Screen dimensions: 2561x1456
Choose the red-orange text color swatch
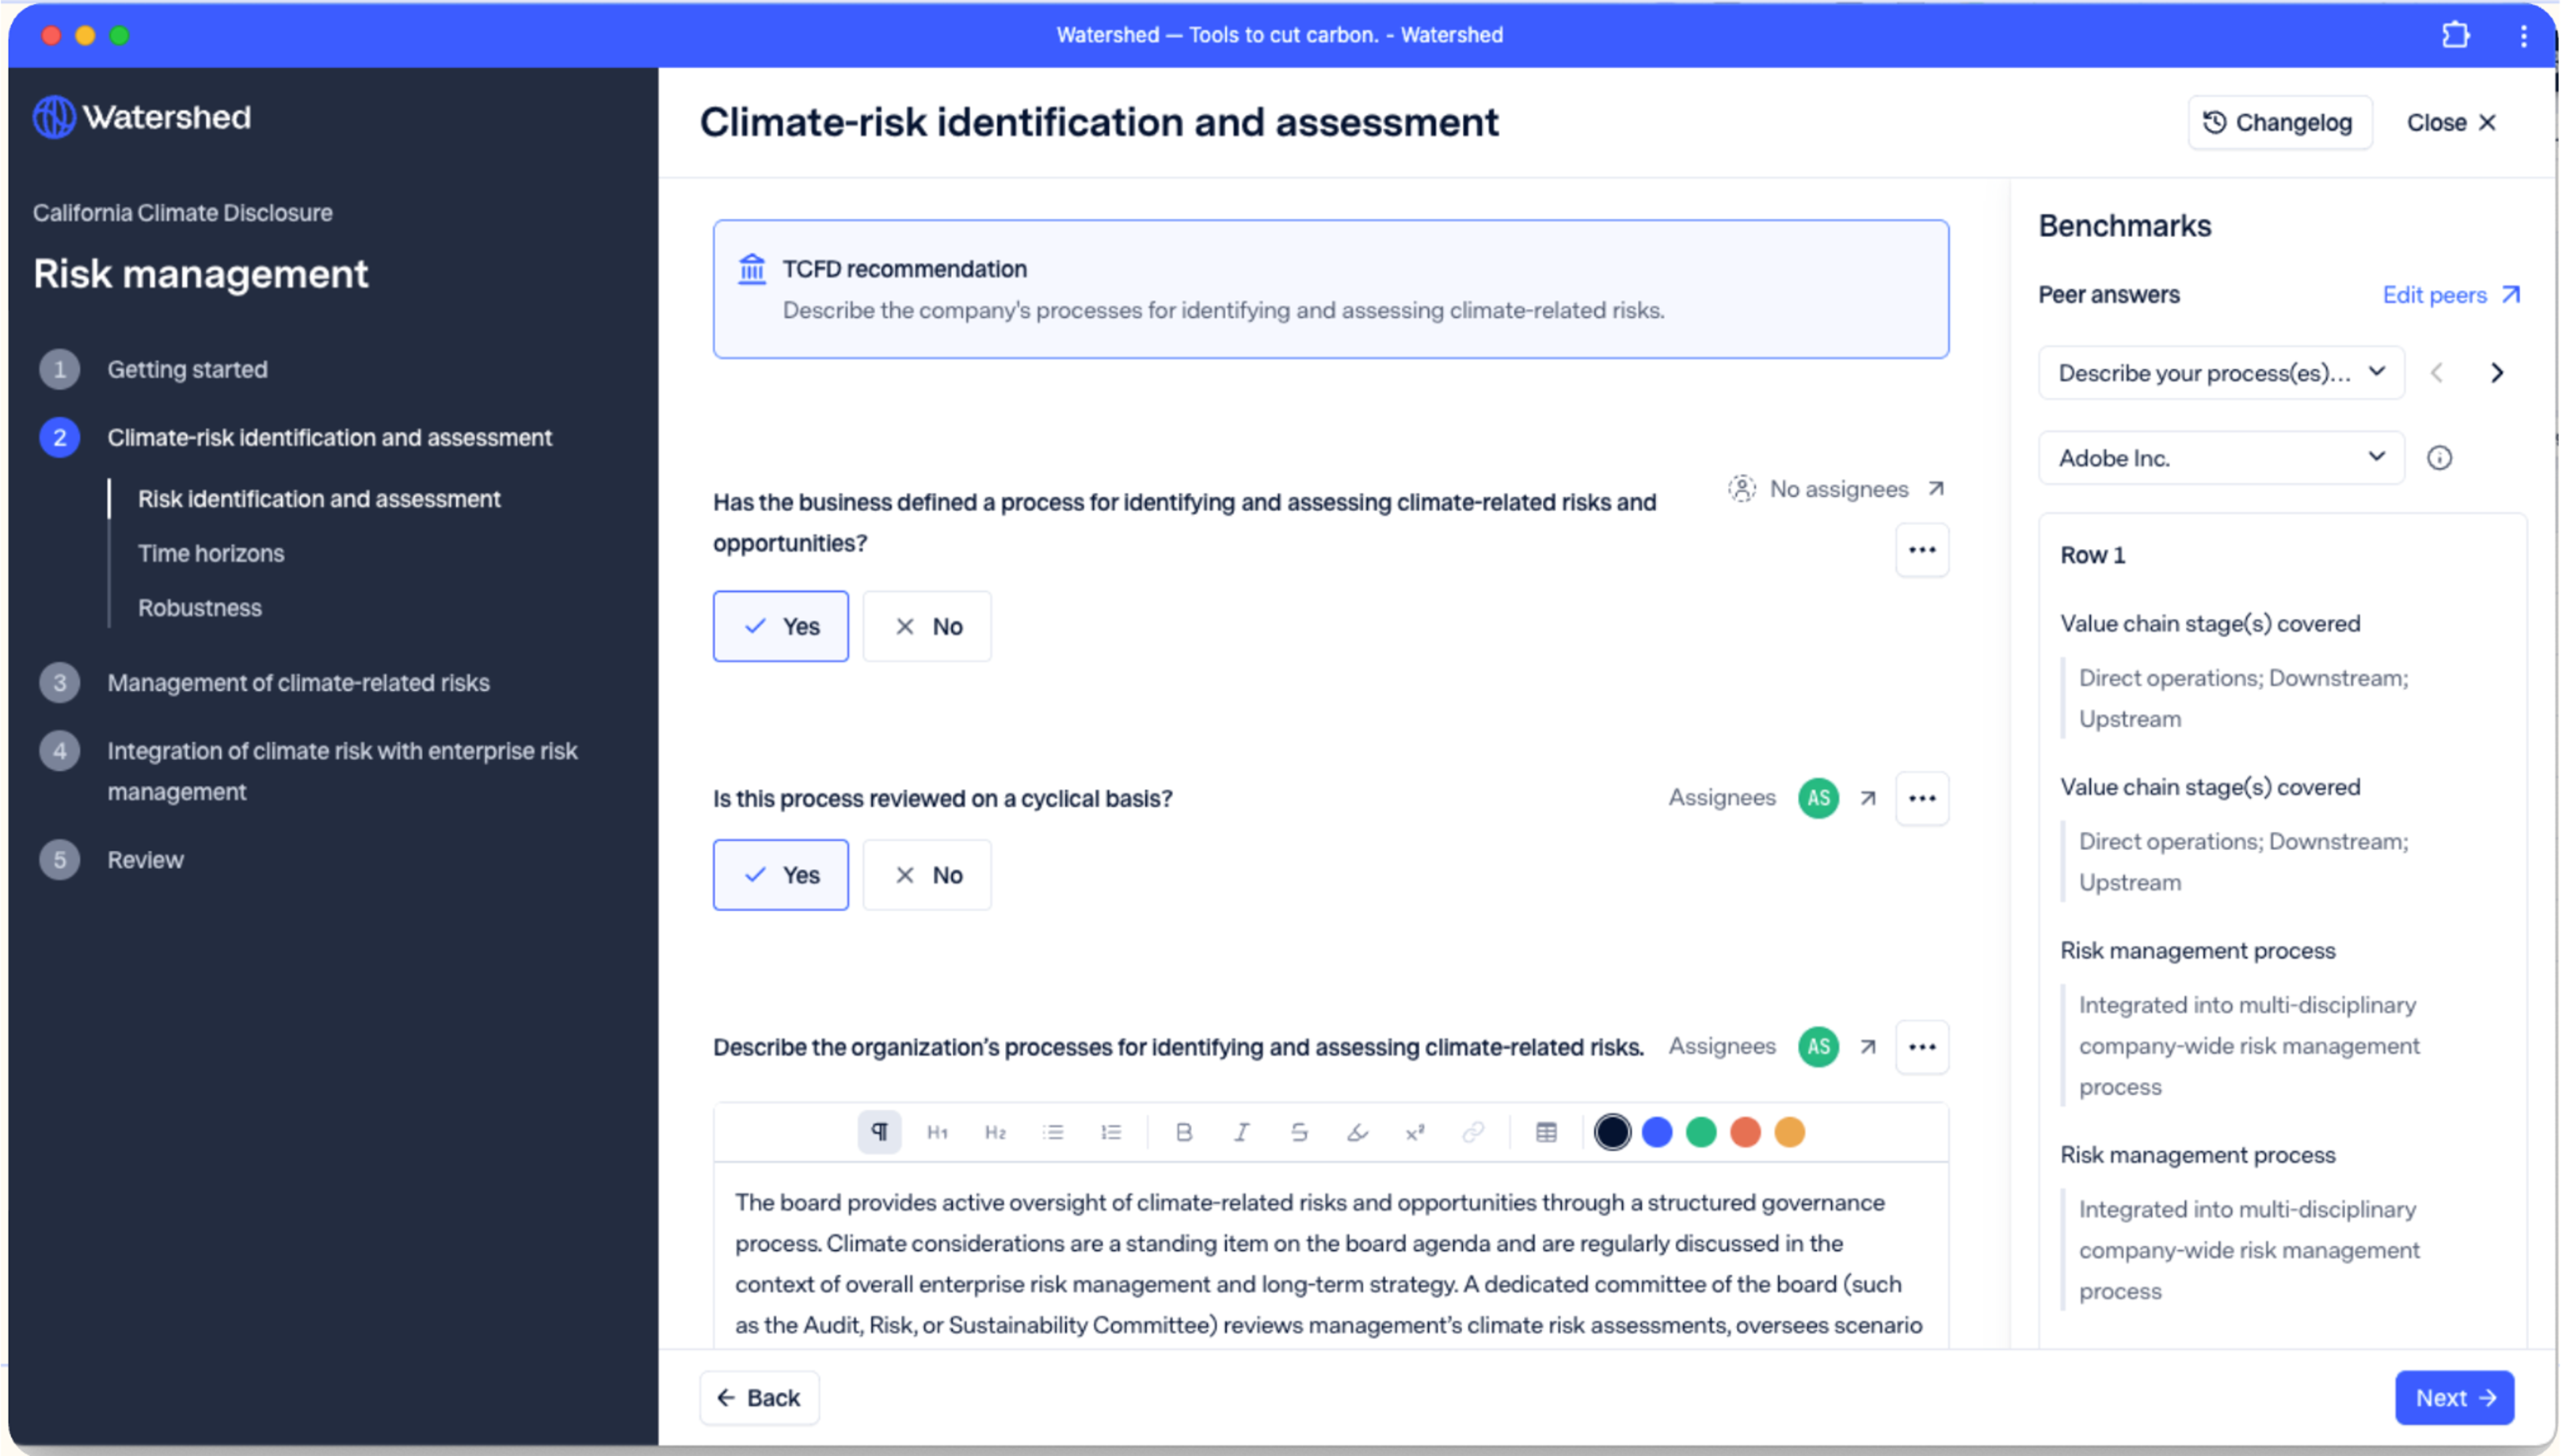(x=1745, y=1132)
